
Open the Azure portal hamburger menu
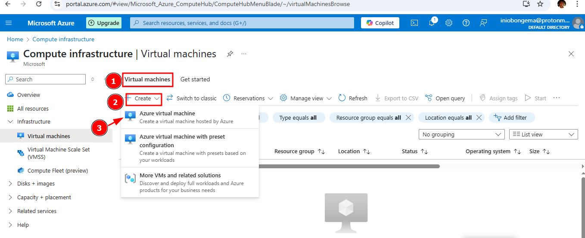tap(9, 23)
